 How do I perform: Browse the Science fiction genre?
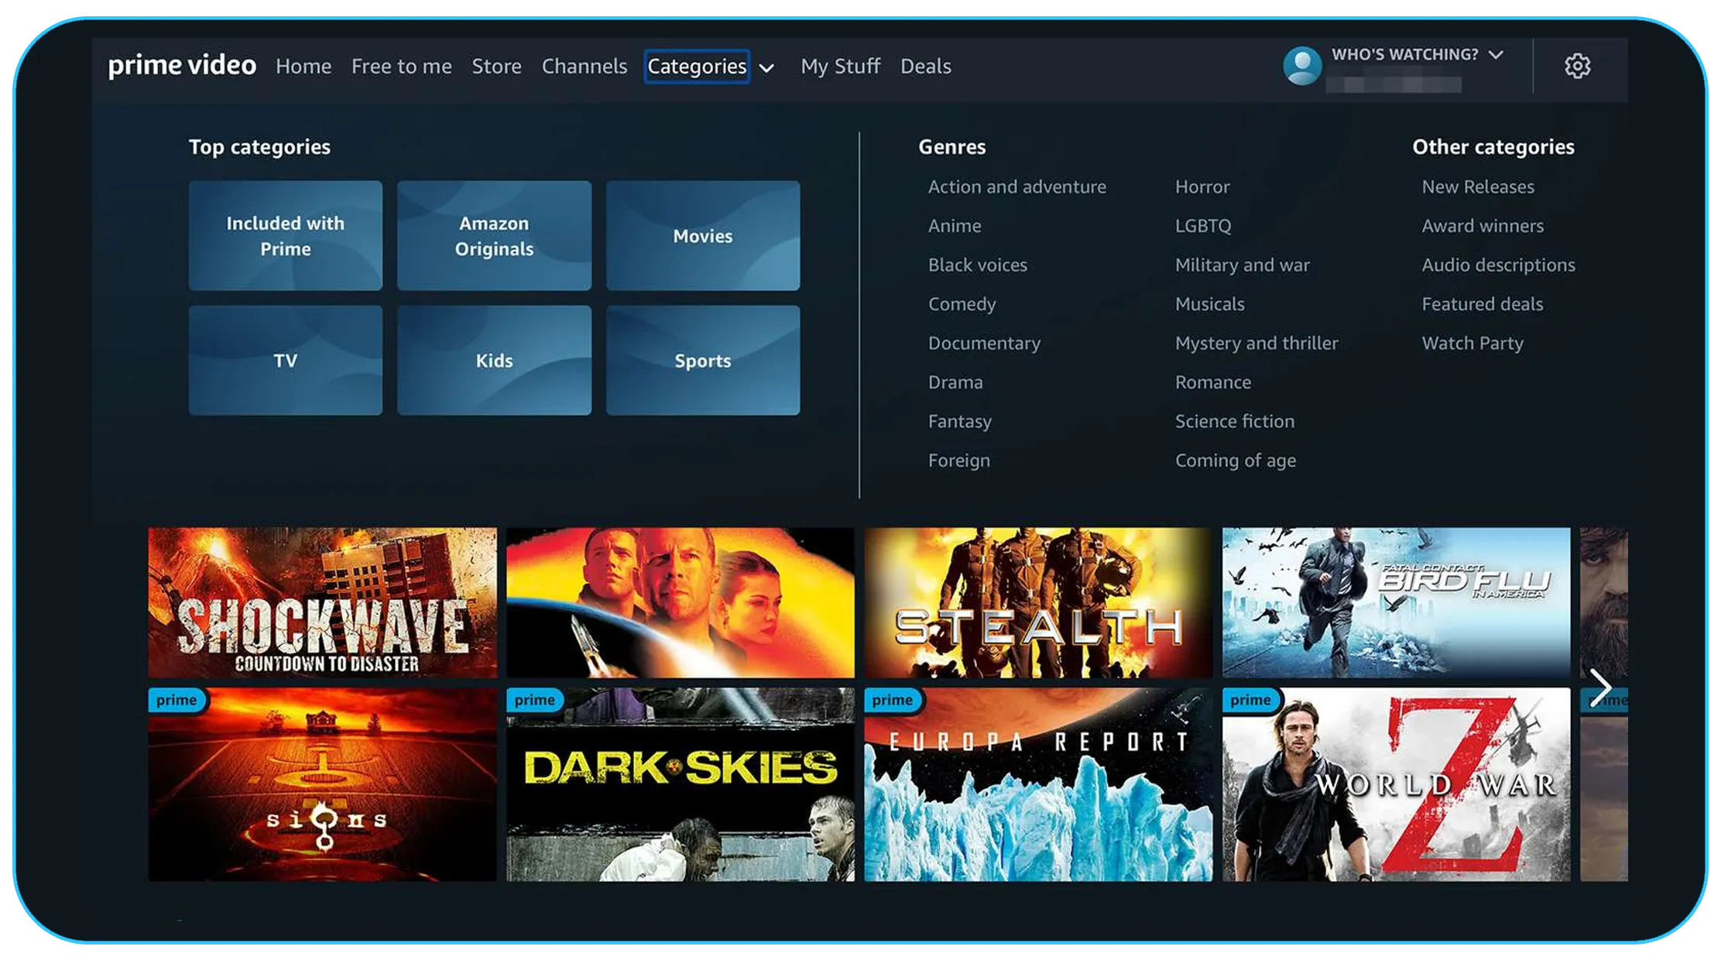click(1234, 421)
